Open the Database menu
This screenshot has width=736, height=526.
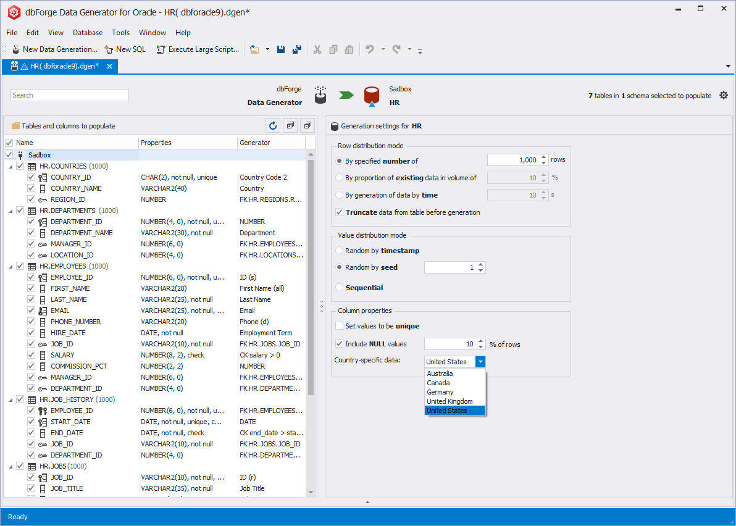87,33
